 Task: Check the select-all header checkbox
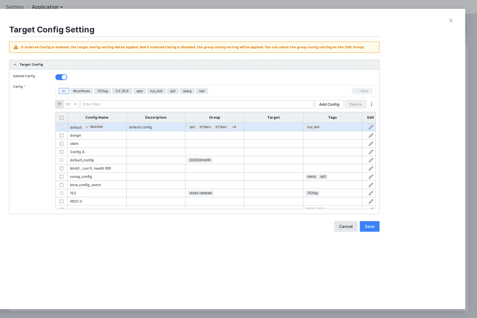(x=62, y=118)
